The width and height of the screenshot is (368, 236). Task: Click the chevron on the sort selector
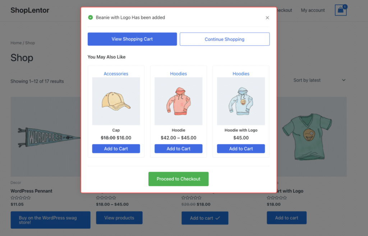pos(344,80)
